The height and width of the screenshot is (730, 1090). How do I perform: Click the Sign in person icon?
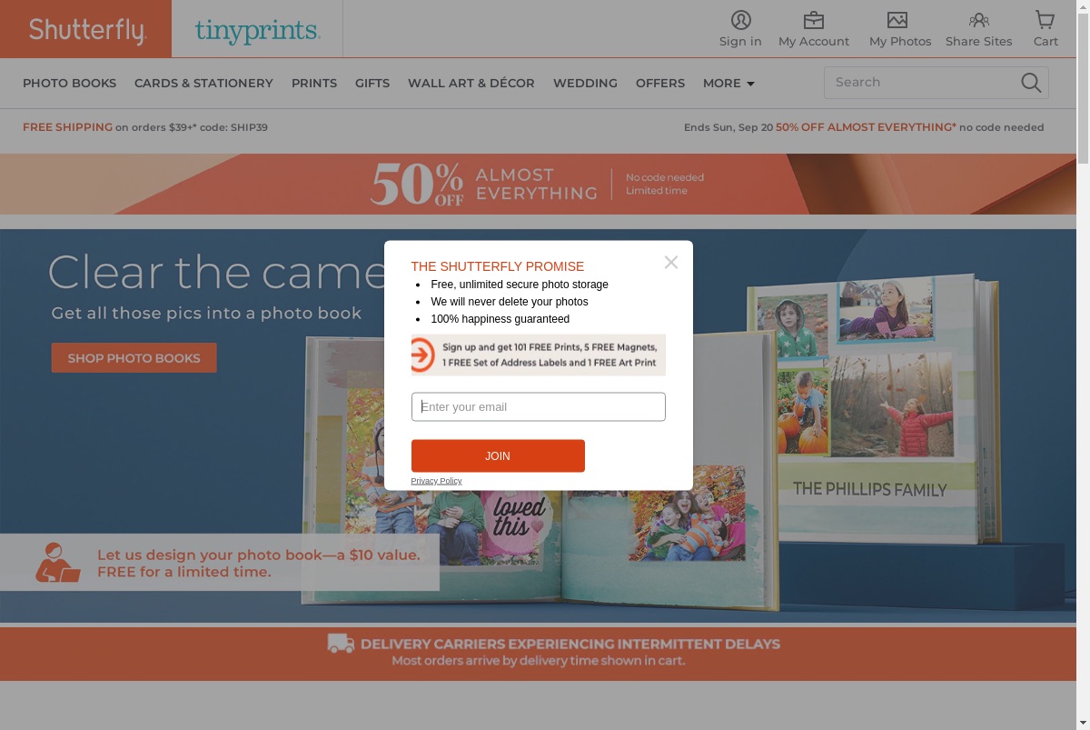(x=741, y=20)
